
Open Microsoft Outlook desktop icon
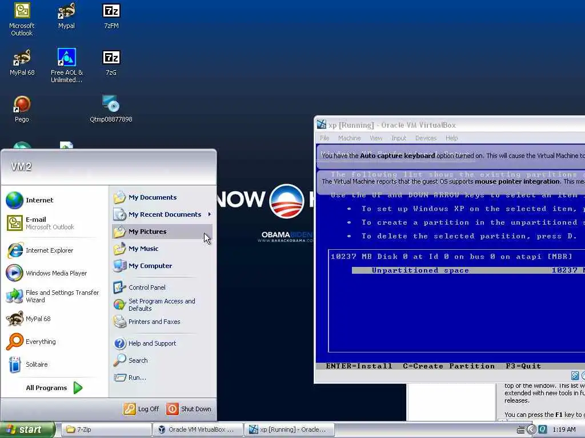point(22,19)
